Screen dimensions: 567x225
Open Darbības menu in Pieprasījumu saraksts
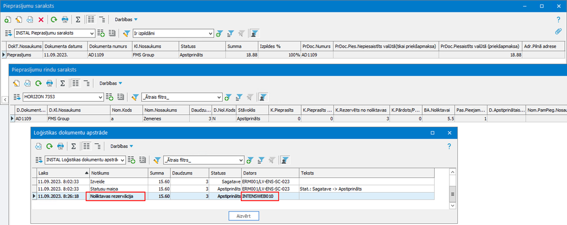pos(126,19)
